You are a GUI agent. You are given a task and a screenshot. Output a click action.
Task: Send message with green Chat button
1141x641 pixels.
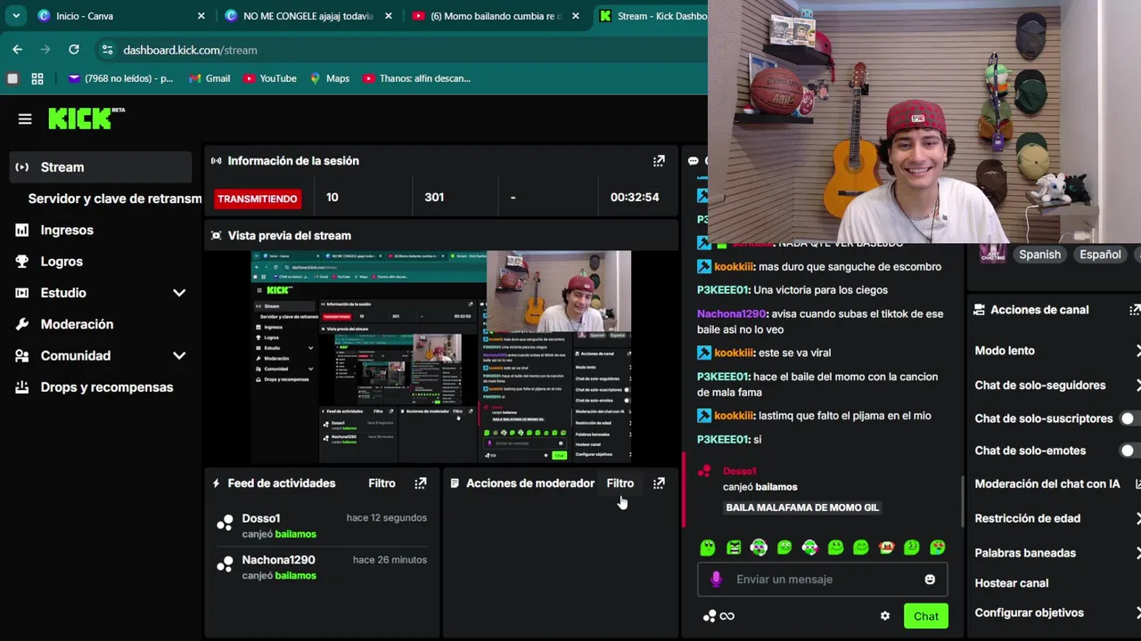pos(925,616)
